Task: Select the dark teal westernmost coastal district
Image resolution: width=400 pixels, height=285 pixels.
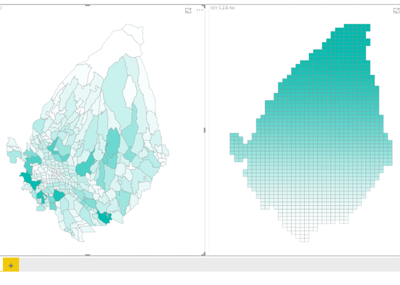Action: 29,180
